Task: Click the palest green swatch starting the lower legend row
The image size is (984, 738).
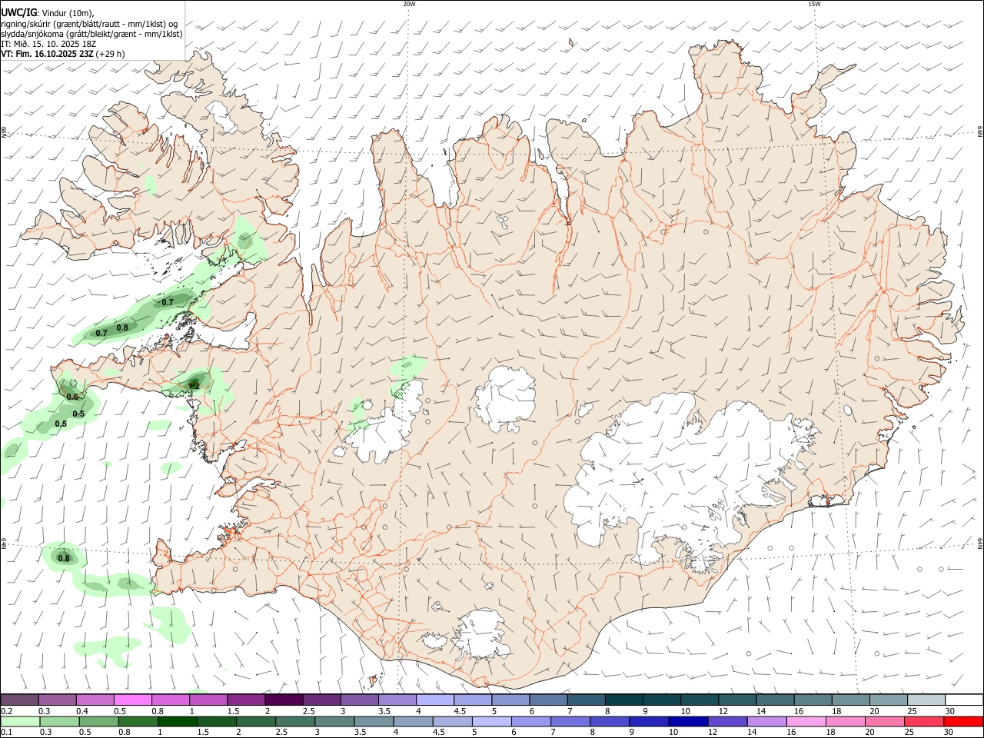Action: [x=20, y=721]
